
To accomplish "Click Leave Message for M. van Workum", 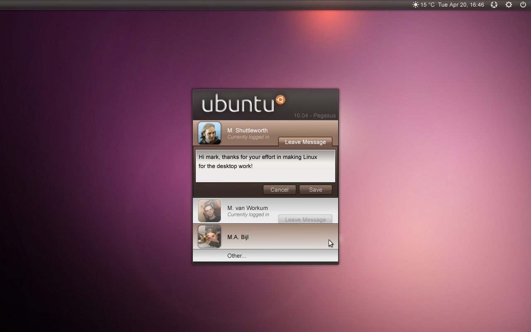I will [305, 219].
